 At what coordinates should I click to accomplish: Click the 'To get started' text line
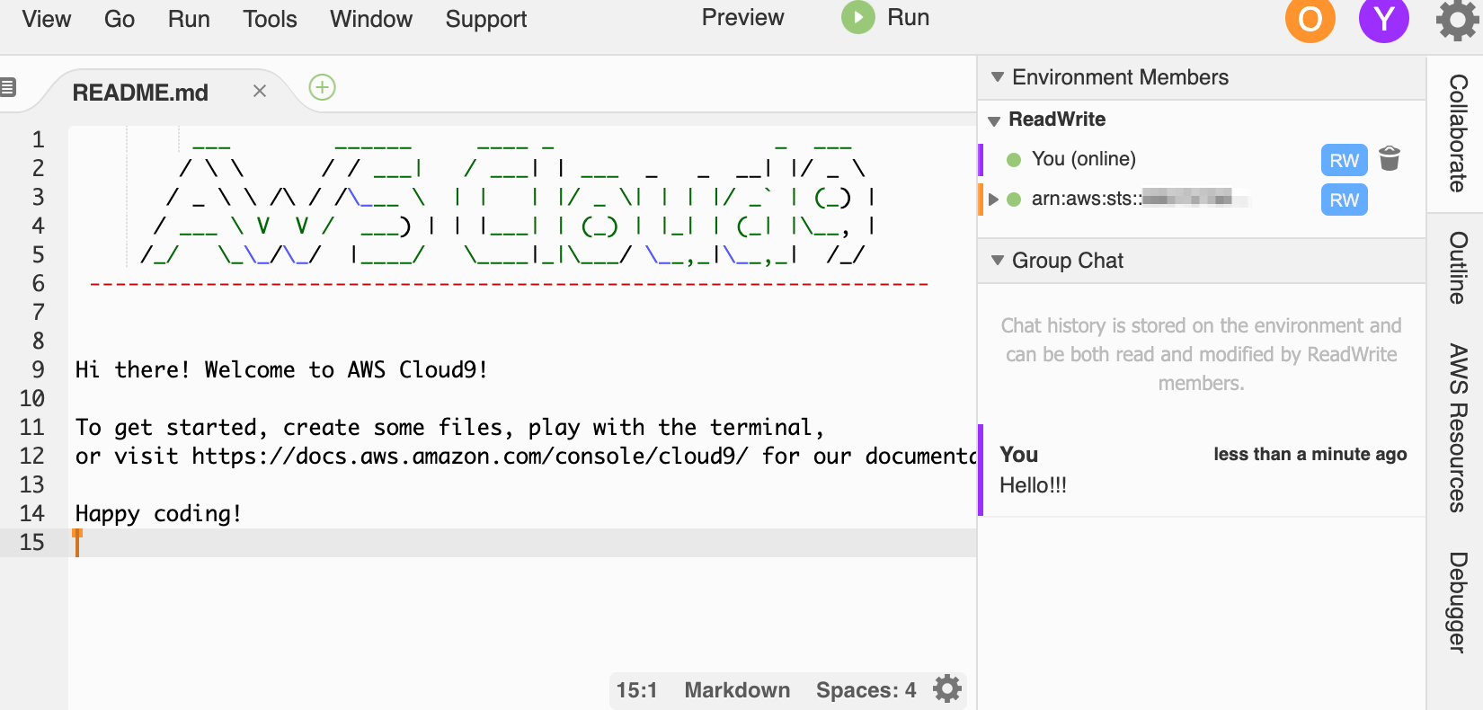pyautogui.click(x=449, y=427)
